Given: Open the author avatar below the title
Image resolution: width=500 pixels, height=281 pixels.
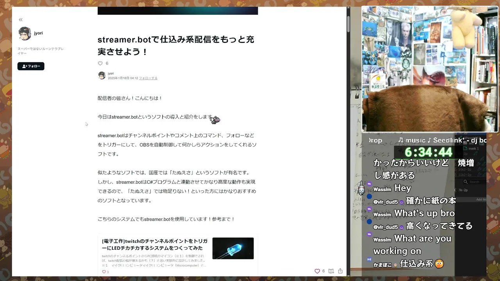Looking at the screenshot, I should [102, 76].
